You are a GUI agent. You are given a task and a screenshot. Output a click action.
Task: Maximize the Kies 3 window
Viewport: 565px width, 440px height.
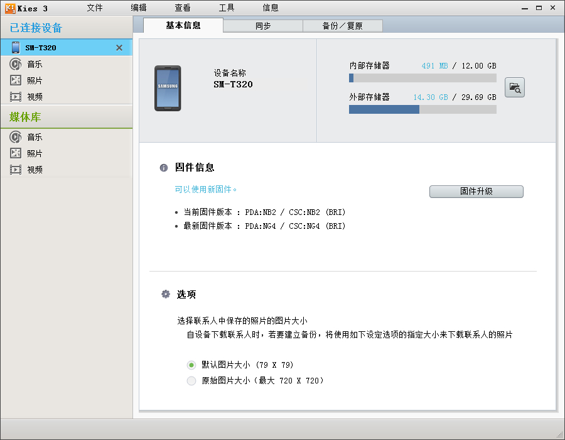pyautogui.click(x=539, y=8)
